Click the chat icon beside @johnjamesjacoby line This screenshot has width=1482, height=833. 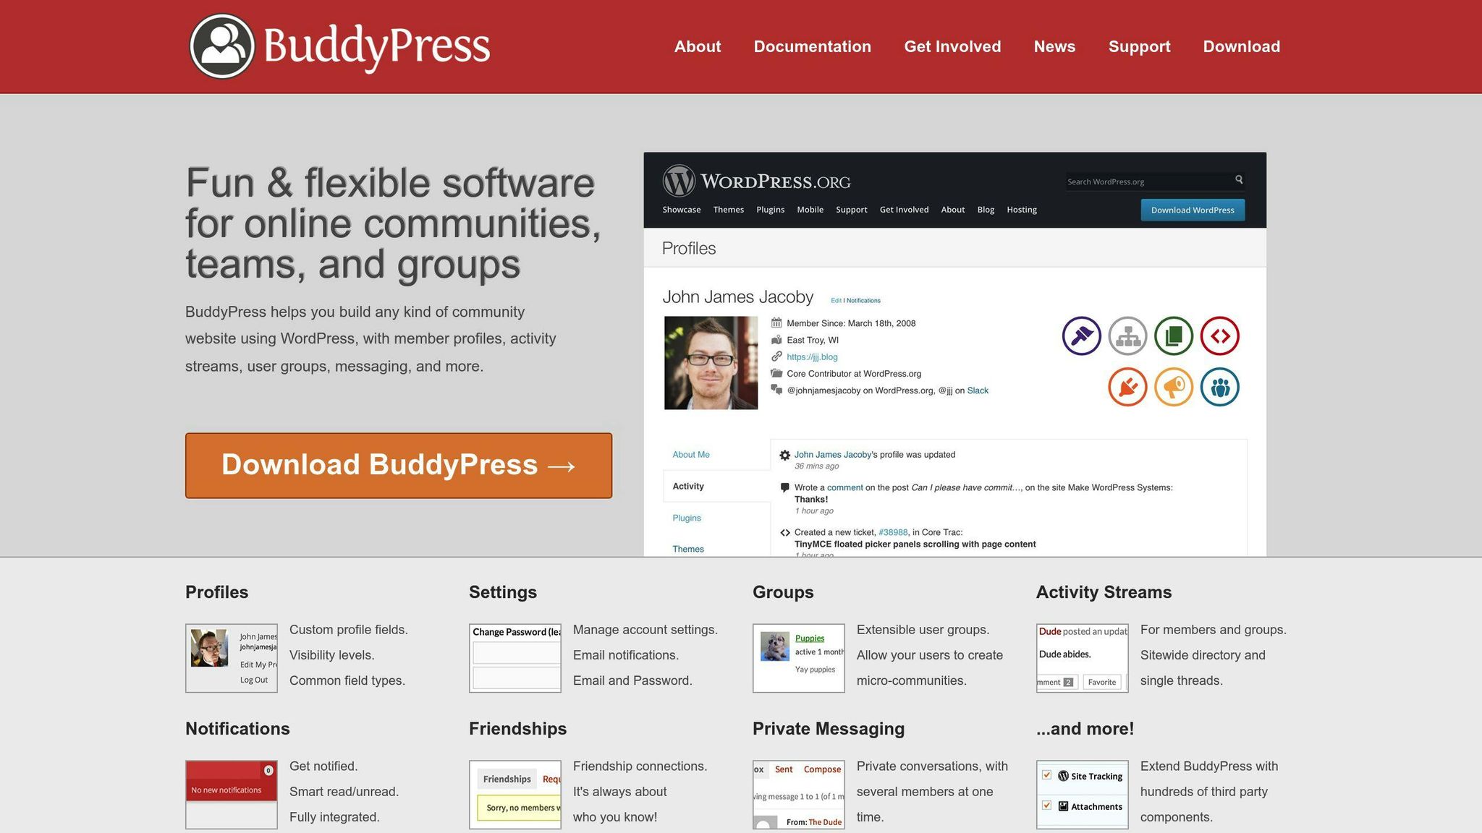(x=776, y=390)
